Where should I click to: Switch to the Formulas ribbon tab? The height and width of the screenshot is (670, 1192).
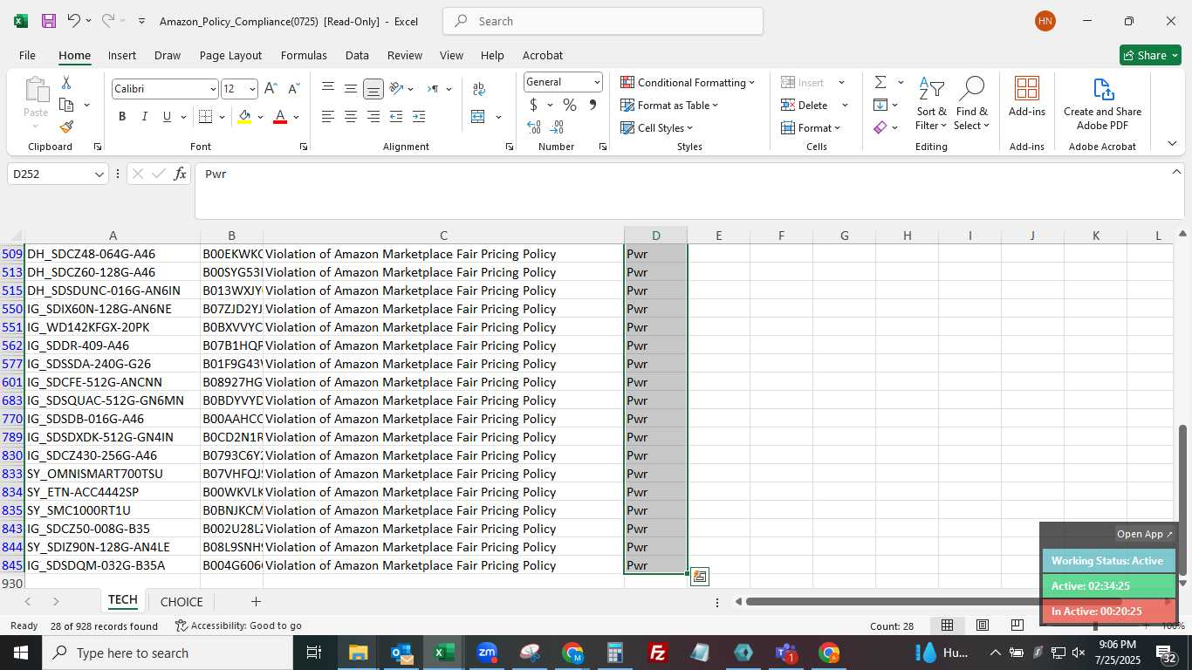point(304,55)
